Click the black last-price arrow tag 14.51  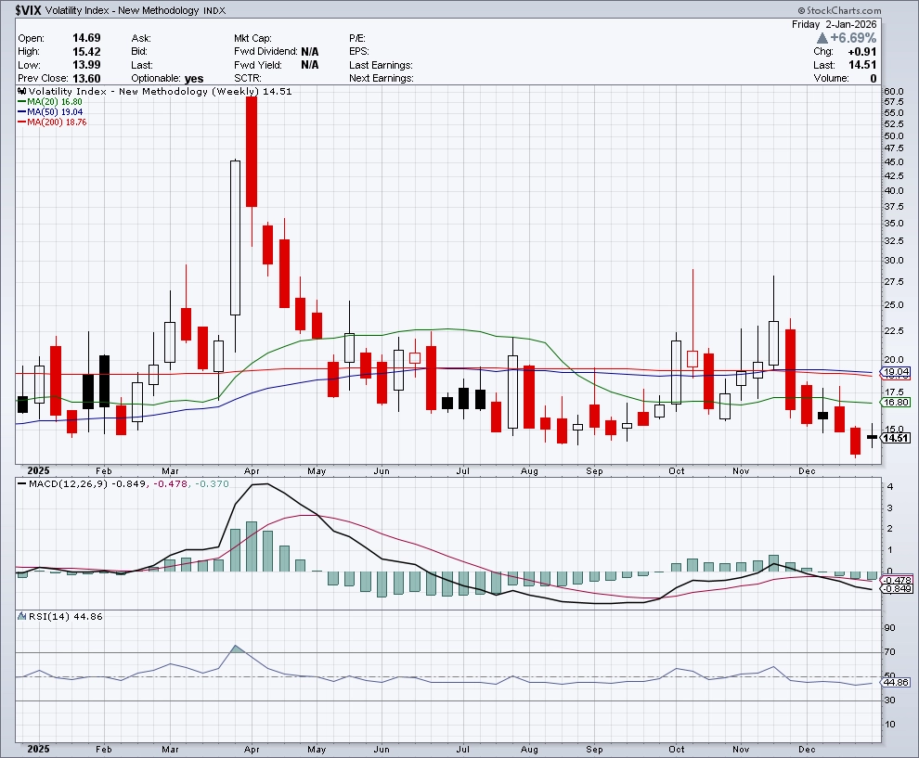pos(893,438)
